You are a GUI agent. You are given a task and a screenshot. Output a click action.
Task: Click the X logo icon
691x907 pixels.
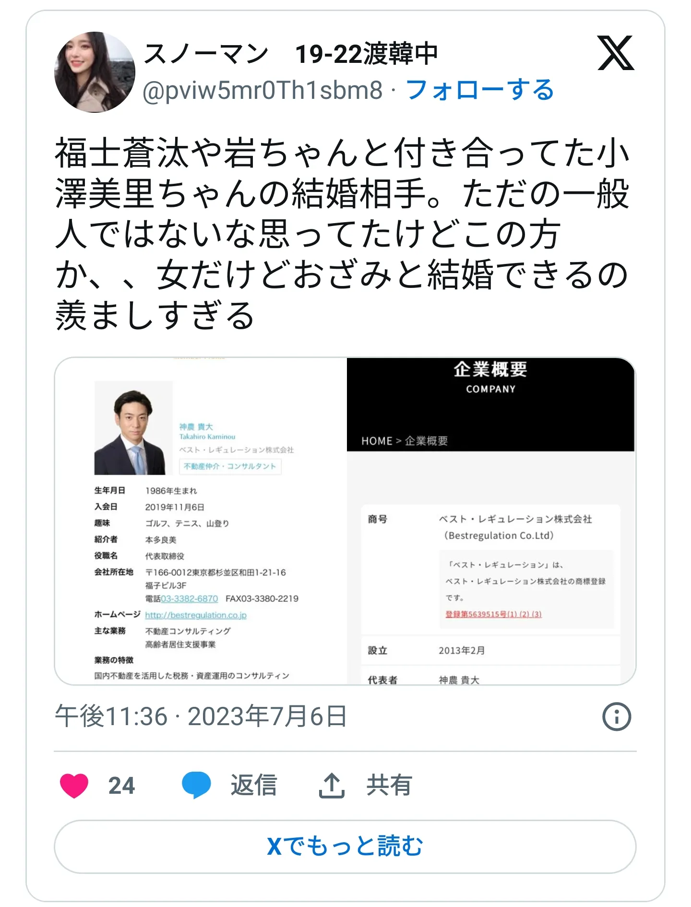pos(616,53)
